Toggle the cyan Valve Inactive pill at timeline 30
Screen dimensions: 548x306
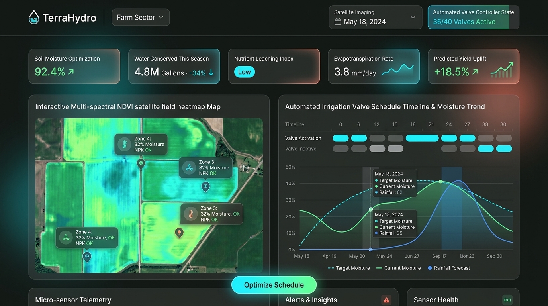pyautogui.click(x=504, y=149)
